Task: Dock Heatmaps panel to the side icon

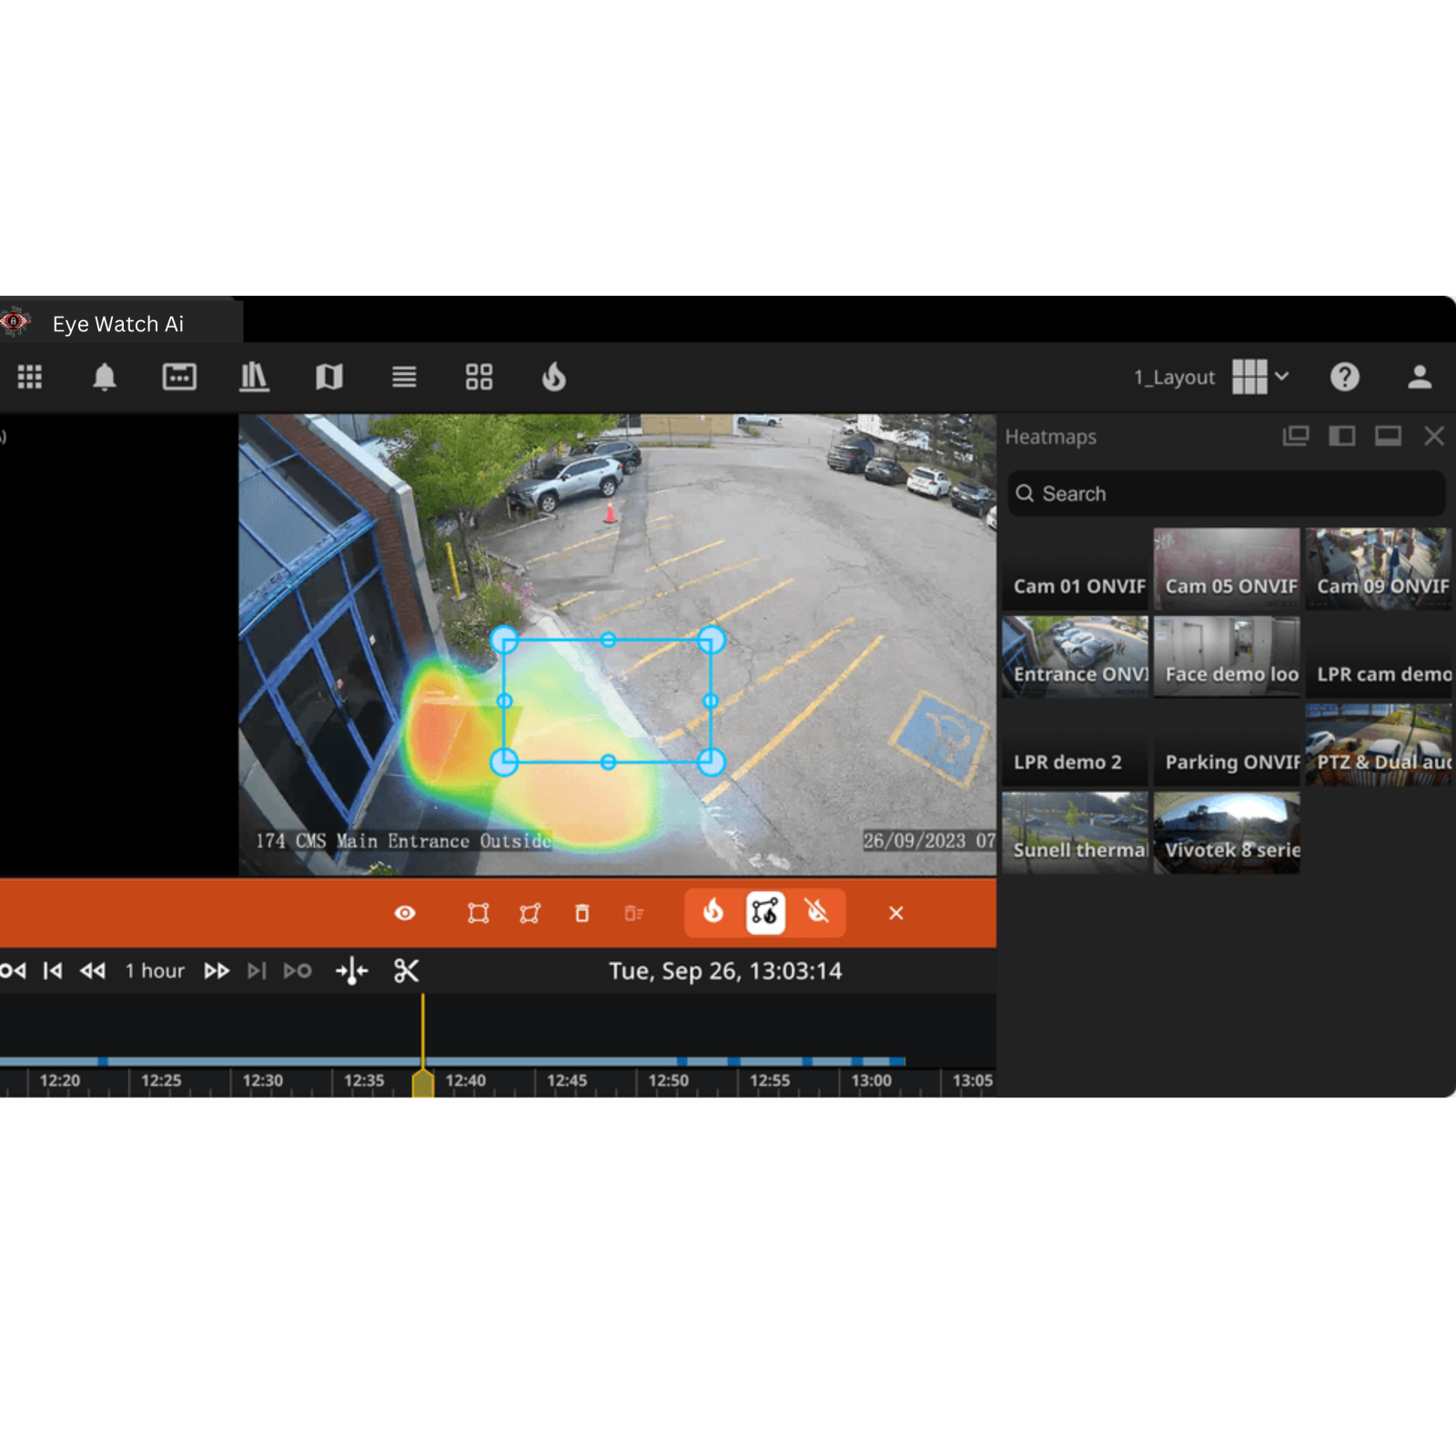Action: pos(1341,436)
